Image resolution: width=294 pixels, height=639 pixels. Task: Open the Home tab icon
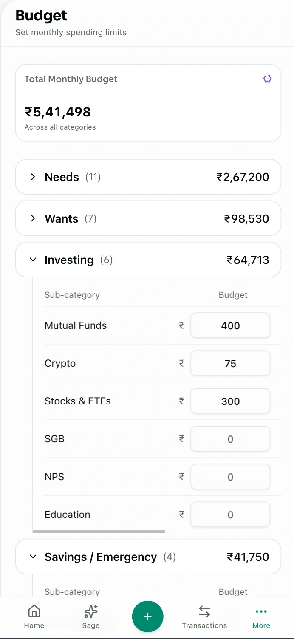pos(34,612)
